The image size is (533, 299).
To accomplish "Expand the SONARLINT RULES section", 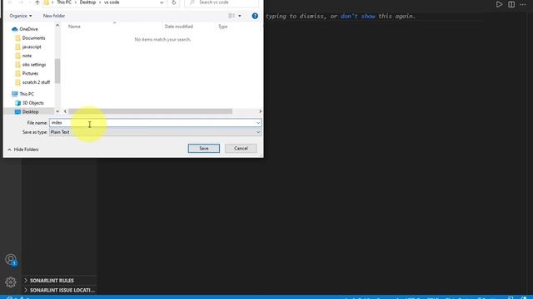I will click(x=59, y=281).
